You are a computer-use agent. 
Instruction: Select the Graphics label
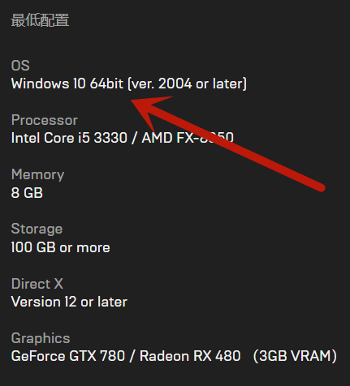pos(41,338)
